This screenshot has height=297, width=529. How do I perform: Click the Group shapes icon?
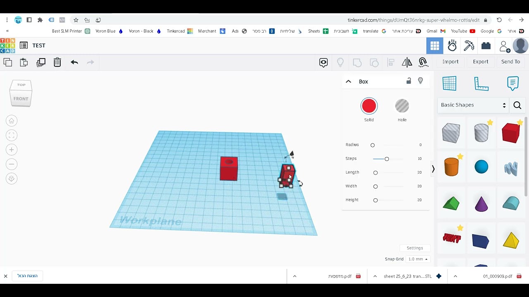pyautogui.click(x=357, y=62)
